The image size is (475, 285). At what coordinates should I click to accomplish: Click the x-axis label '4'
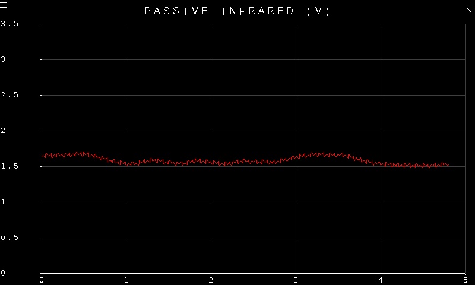(381, 280)
